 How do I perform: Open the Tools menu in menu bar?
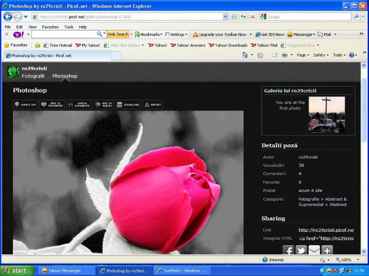(x=69, y=27)
